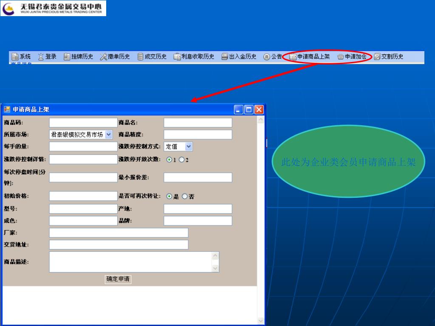Click 商品描述 scrollbar down arrow

pyautogui.click(x=215, y=268)
